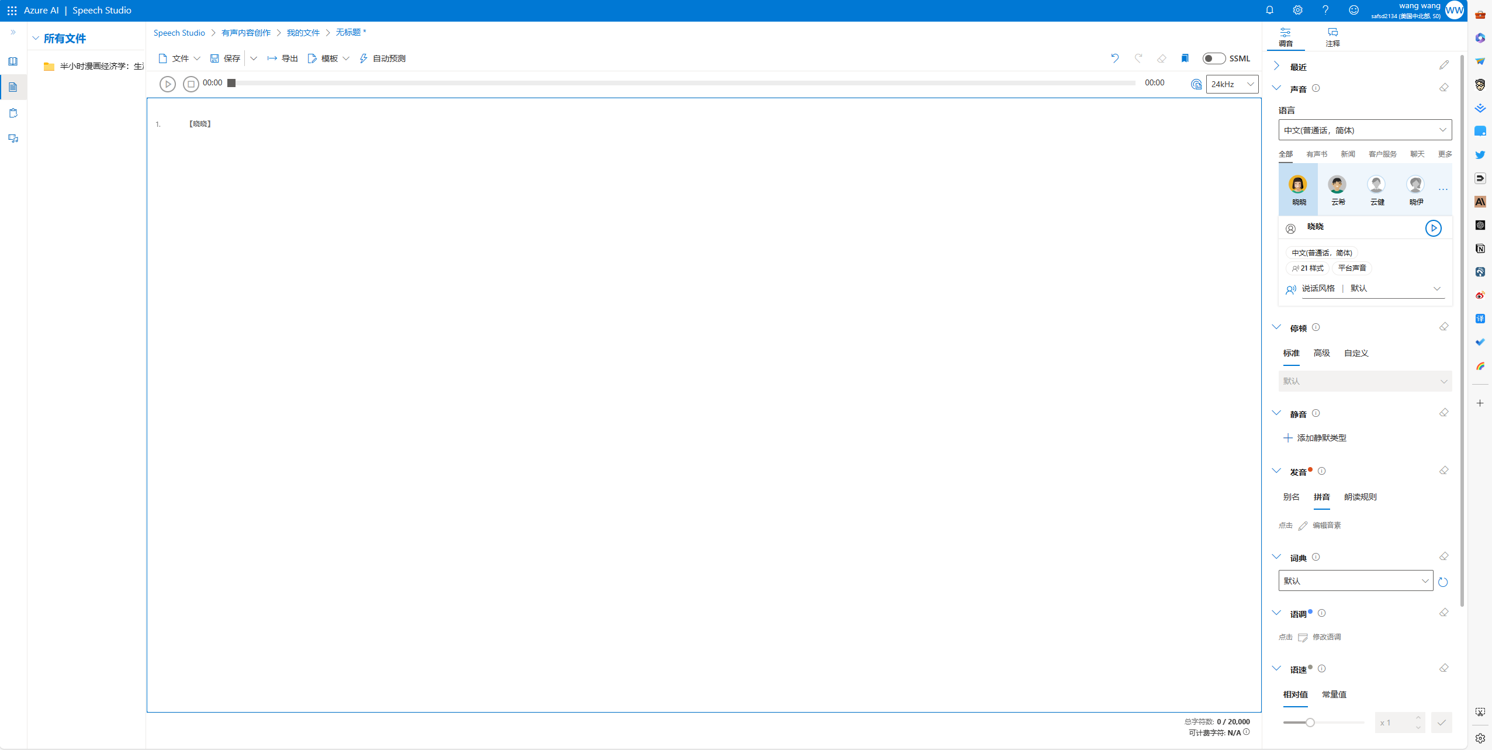Switch to the 注释 tab
The height and width of the screenshot is (750, 1492).
coord(1332,37)
